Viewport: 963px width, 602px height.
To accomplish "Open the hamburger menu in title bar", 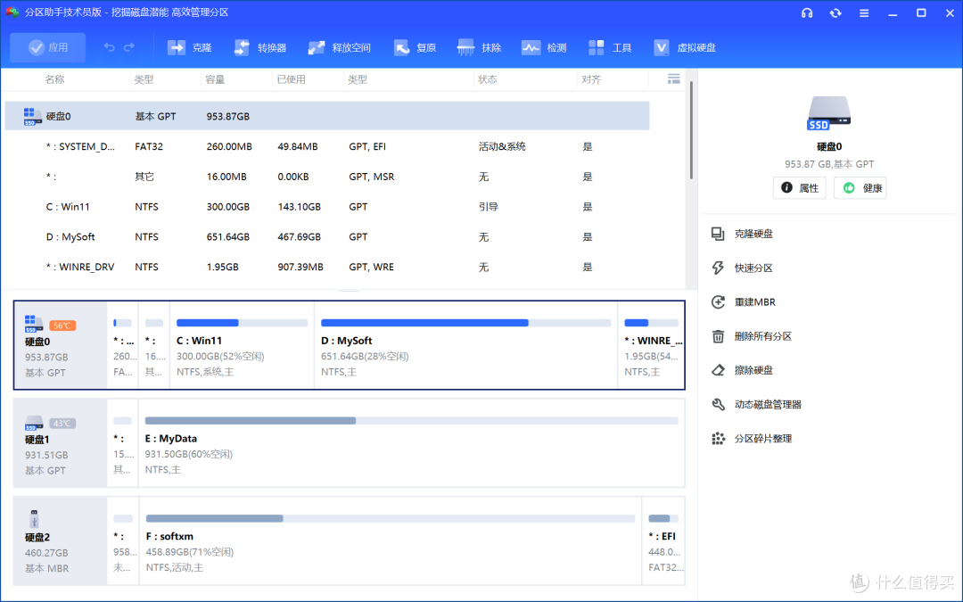I will tap(864, 12).
